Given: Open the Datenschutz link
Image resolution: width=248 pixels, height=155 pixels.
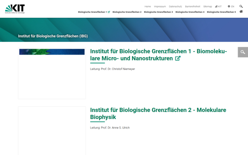Looking at the screenshot, I should (175, 7).
